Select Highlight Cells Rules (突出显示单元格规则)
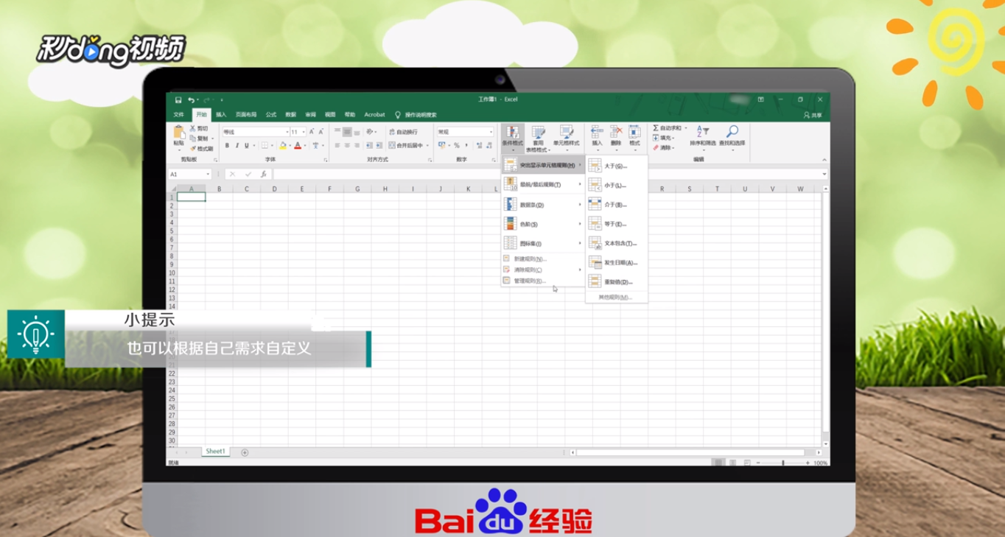This screenshot has height=537, width=1005. (542, 165)
